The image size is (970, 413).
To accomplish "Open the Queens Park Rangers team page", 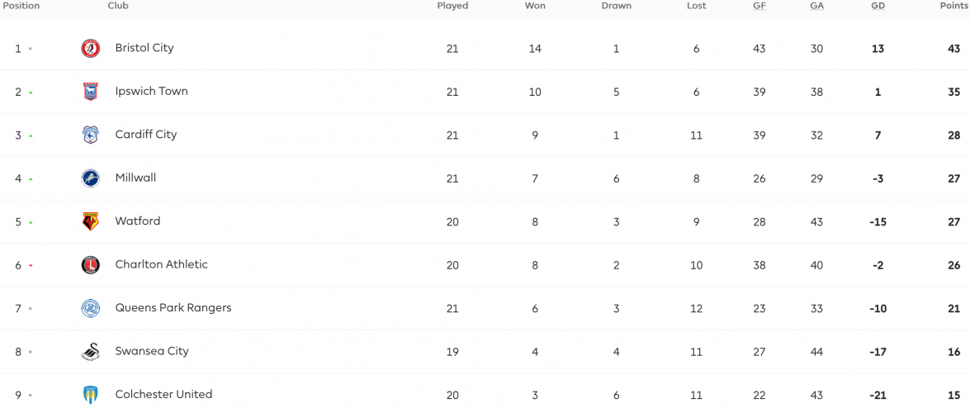I will click(x=173, y=308).
